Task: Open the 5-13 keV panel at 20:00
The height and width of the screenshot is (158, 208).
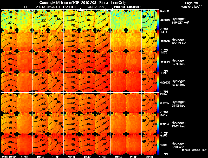Action: [134, 144]
